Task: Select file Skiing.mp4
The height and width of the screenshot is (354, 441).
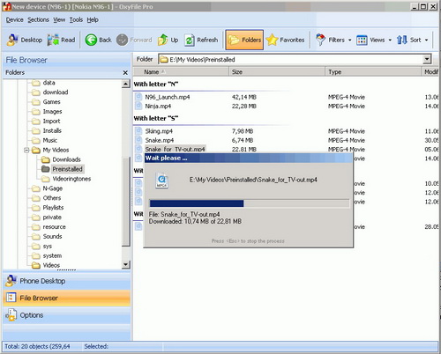Action: 159,131
